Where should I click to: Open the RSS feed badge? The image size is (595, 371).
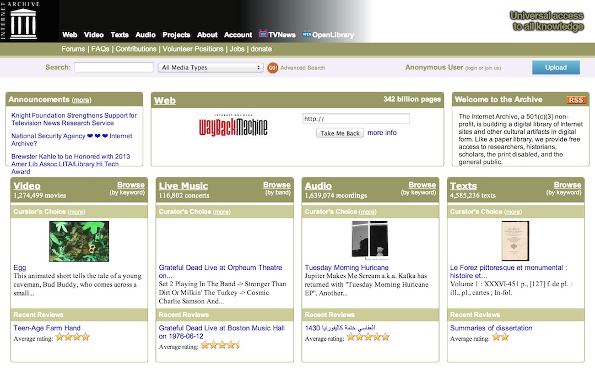pyautogui.click(x=576, y=100)
